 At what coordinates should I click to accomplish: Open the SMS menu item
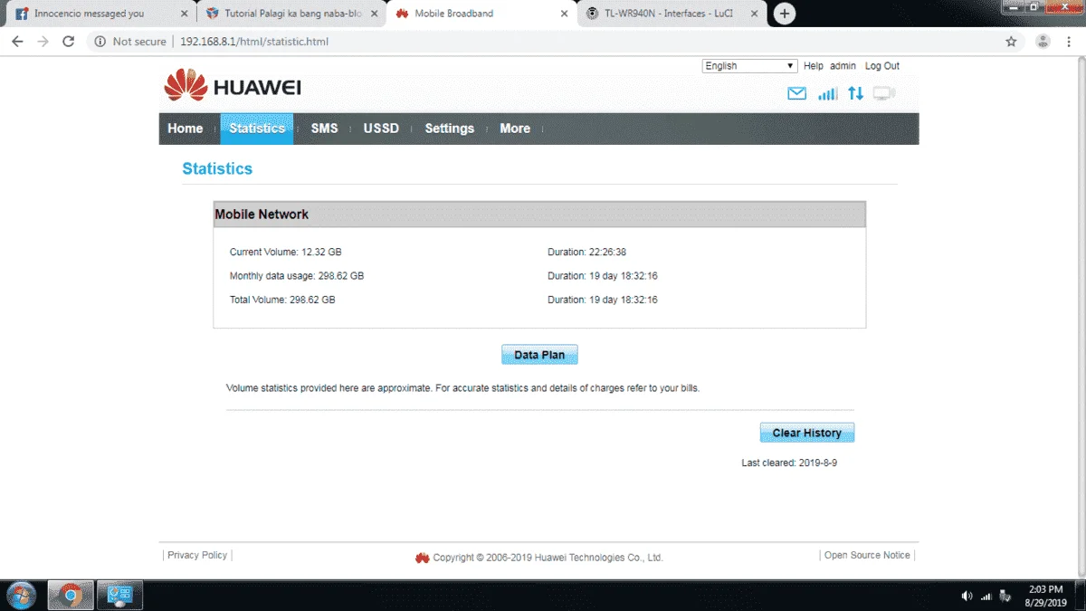[x=325, y=129]
